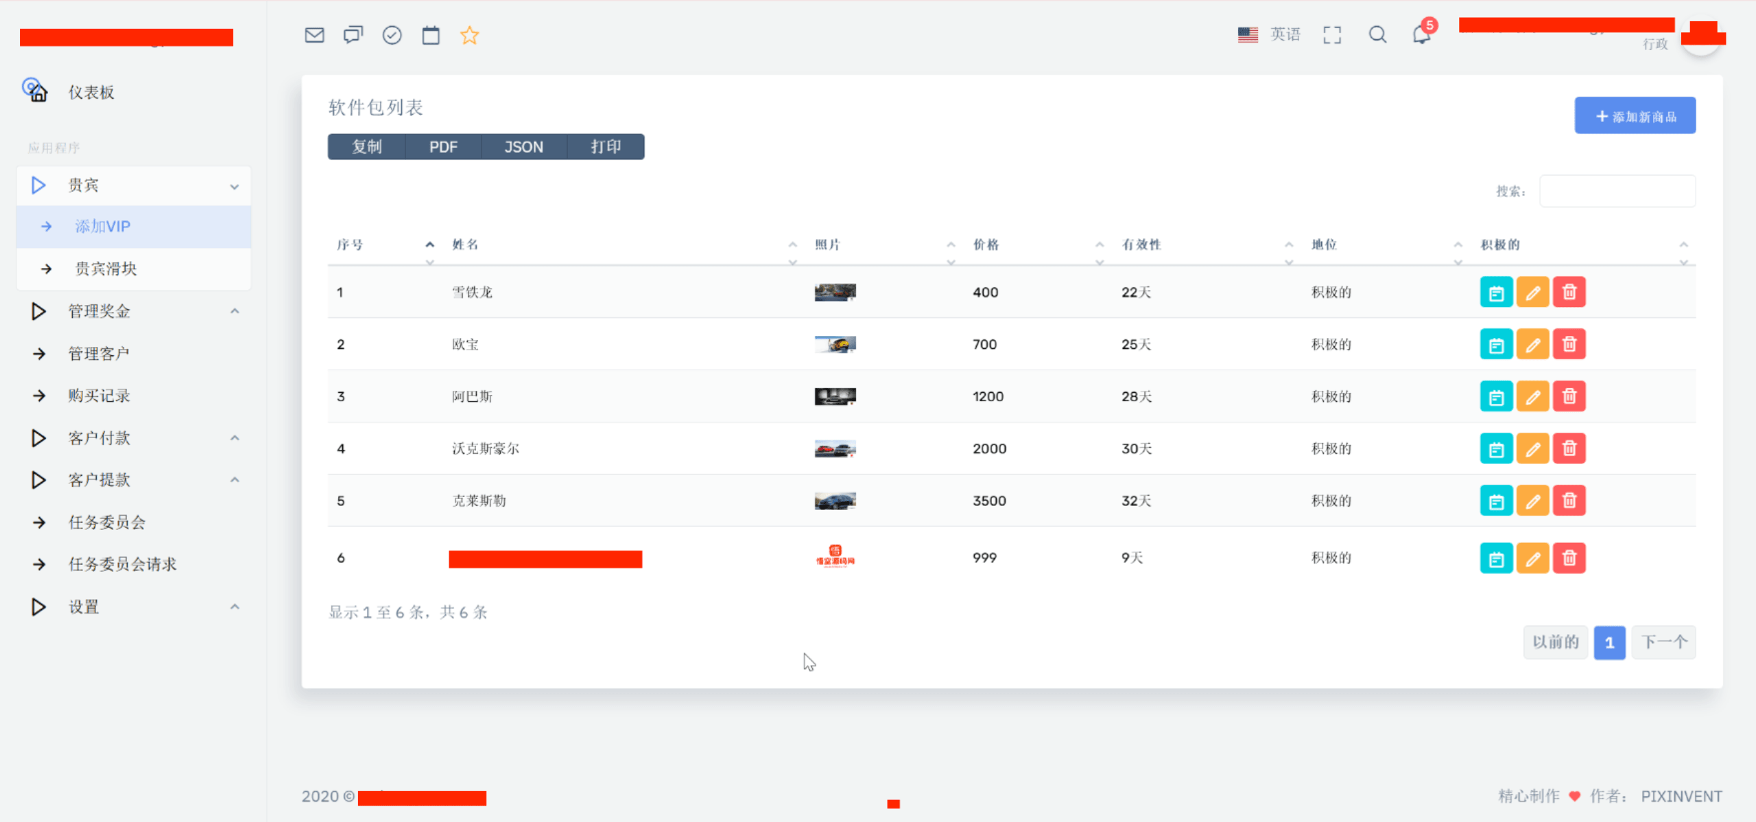
Task: Click the yellow star favorites icon
Action: pos(470,35)
